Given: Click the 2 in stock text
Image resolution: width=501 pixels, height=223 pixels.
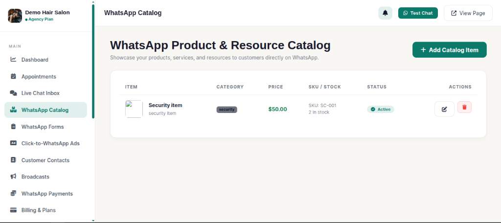Looking at the screenshot, I should coord(319,112).
